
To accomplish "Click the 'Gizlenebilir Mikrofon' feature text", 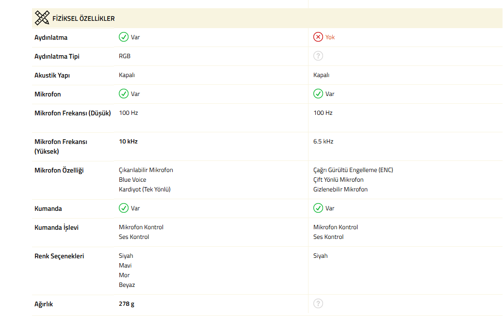I will pos(341,190).
